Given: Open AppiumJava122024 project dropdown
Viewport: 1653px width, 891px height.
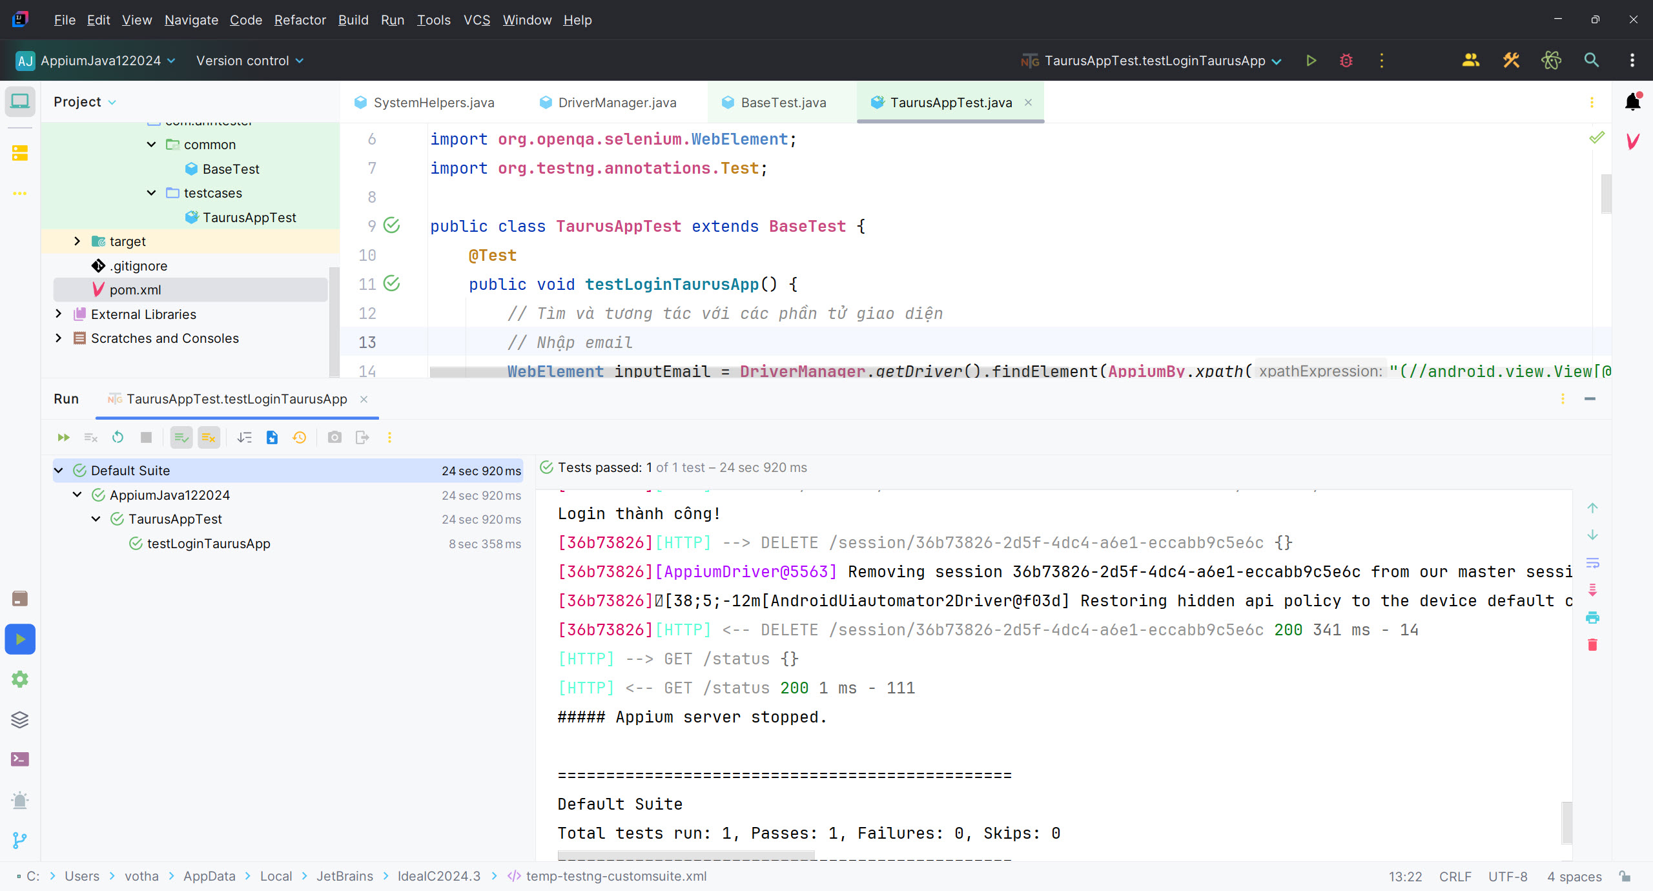Looking at the screenshot, I should 96,61.
